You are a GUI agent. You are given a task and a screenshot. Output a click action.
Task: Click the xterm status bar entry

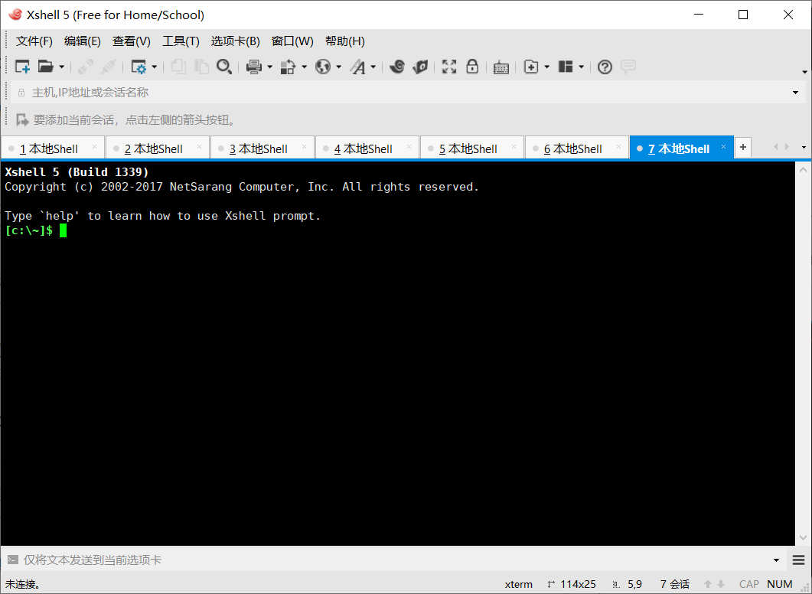[518, 585]
